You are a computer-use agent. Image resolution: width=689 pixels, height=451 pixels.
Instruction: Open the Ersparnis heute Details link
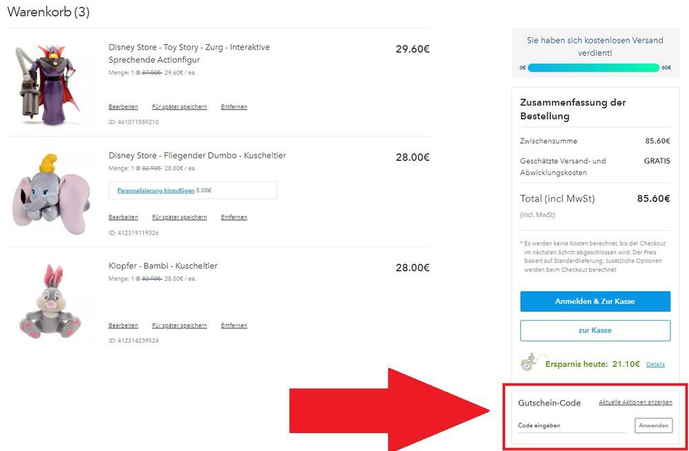655,364
